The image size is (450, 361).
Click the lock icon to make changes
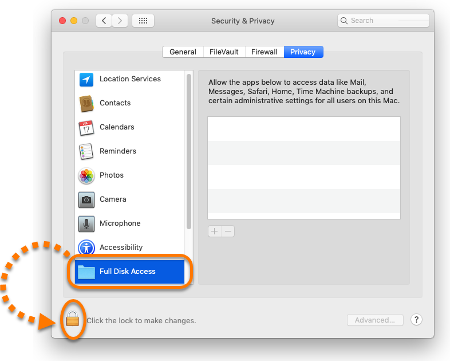[72, 319]
